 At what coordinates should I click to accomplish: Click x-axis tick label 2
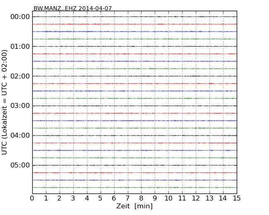click(x=59, y=198)
